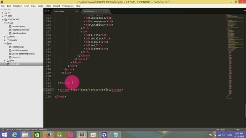Click line number 226 in gutter
Screen dimensions: 246x138
[x=48, y=97]
